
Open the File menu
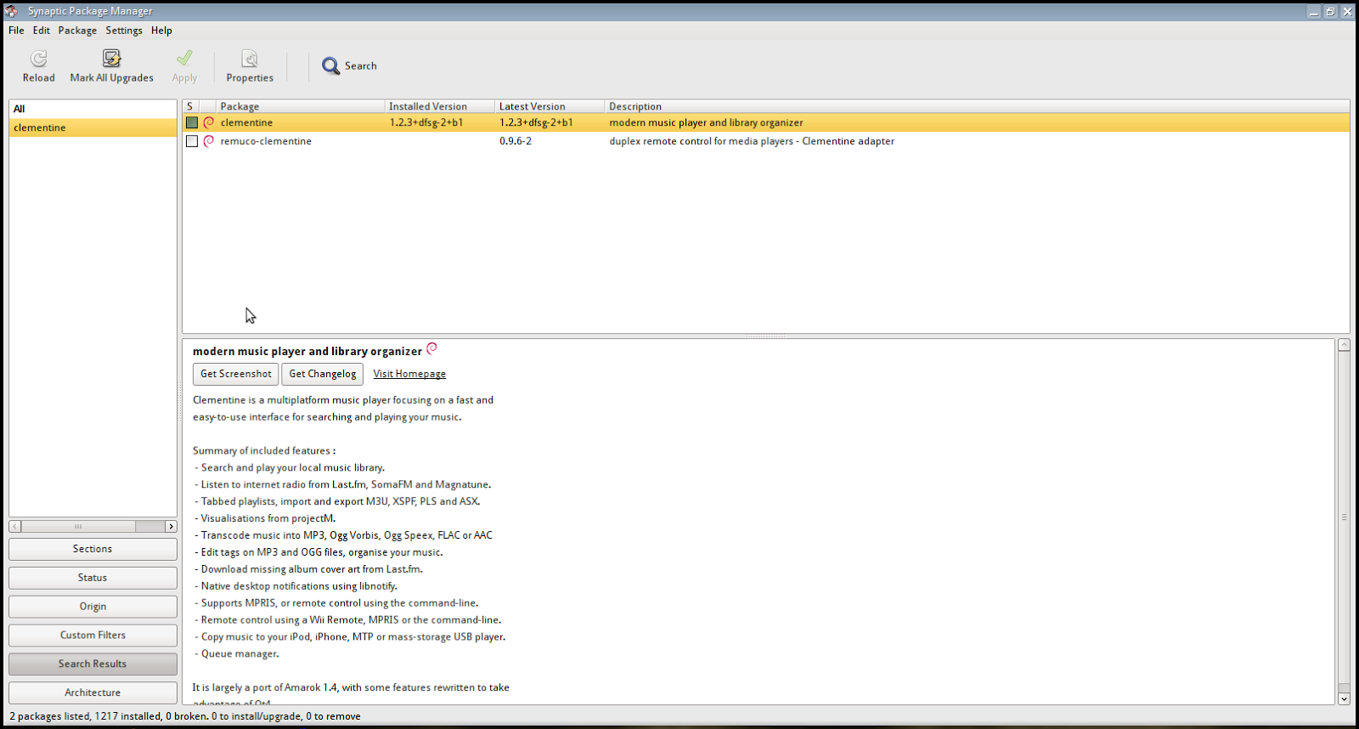[x=16, y=30]
